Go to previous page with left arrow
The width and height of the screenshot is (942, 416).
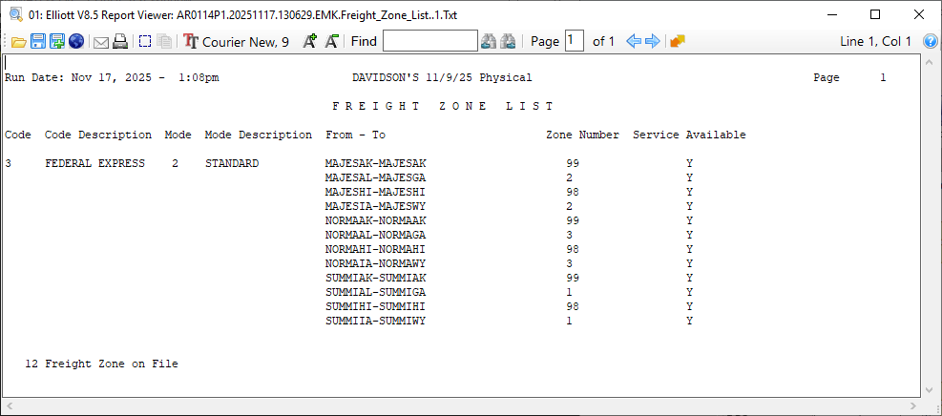click(x=633, y=41)
